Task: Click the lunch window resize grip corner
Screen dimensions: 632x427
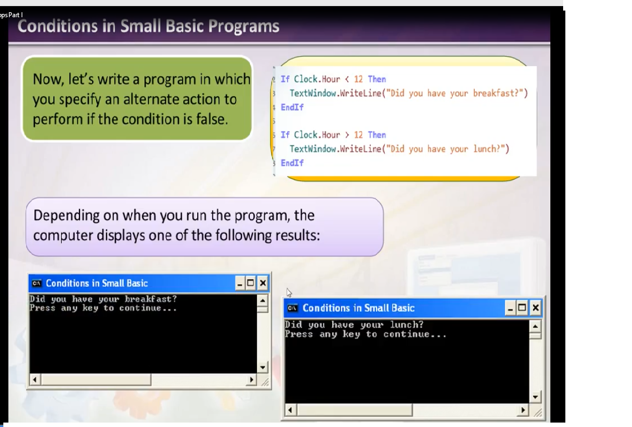Action: tap(538, 411)
